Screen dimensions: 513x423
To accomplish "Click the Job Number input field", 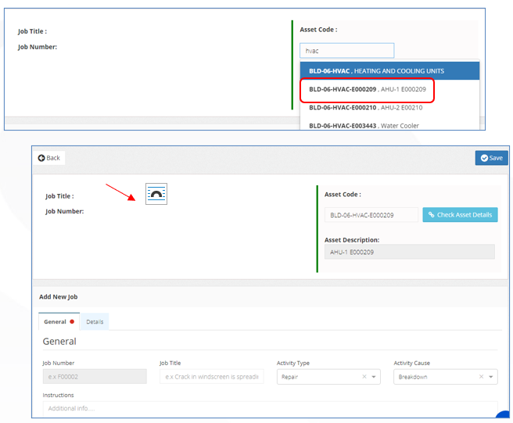I will (95, 377).
